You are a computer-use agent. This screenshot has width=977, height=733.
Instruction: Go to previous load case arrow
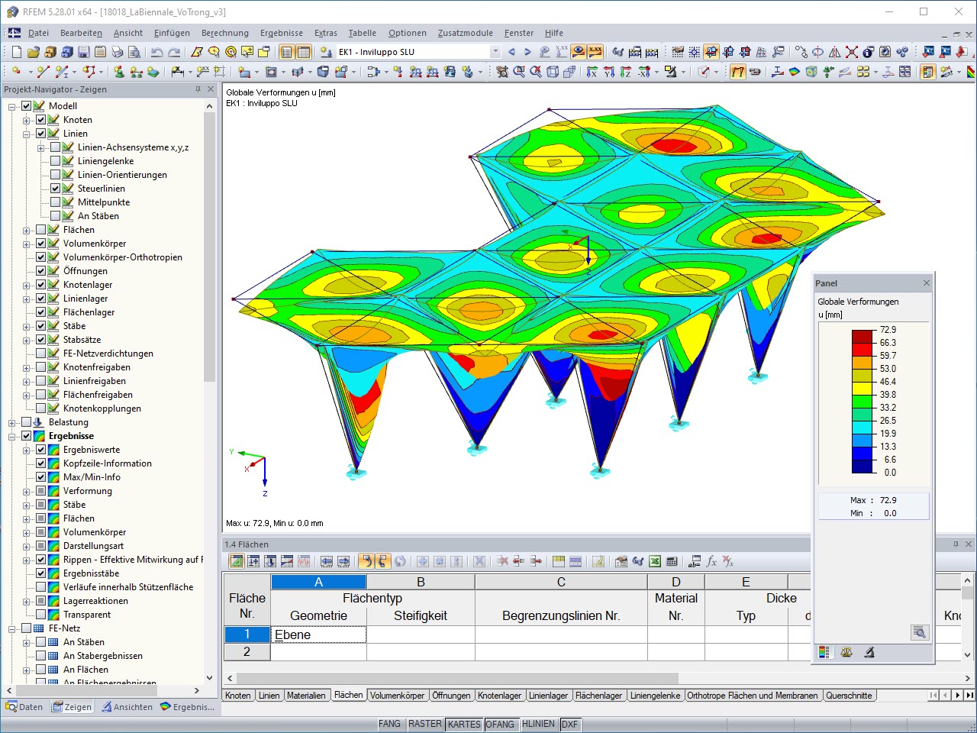click(511, 52)
